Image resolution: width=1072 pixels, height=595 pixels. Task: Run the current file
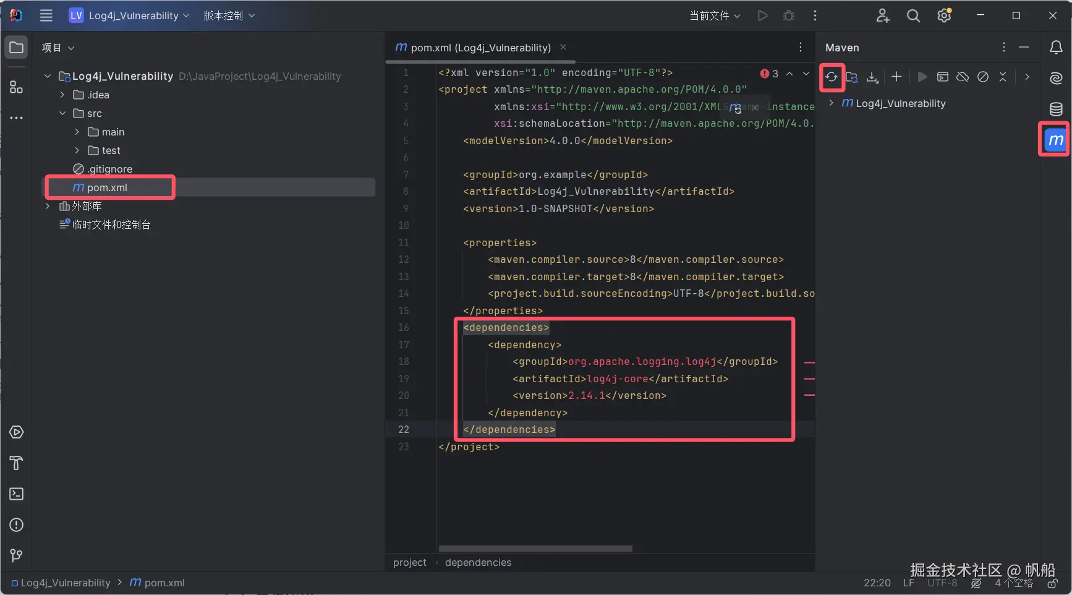click(x=763, y=15)
